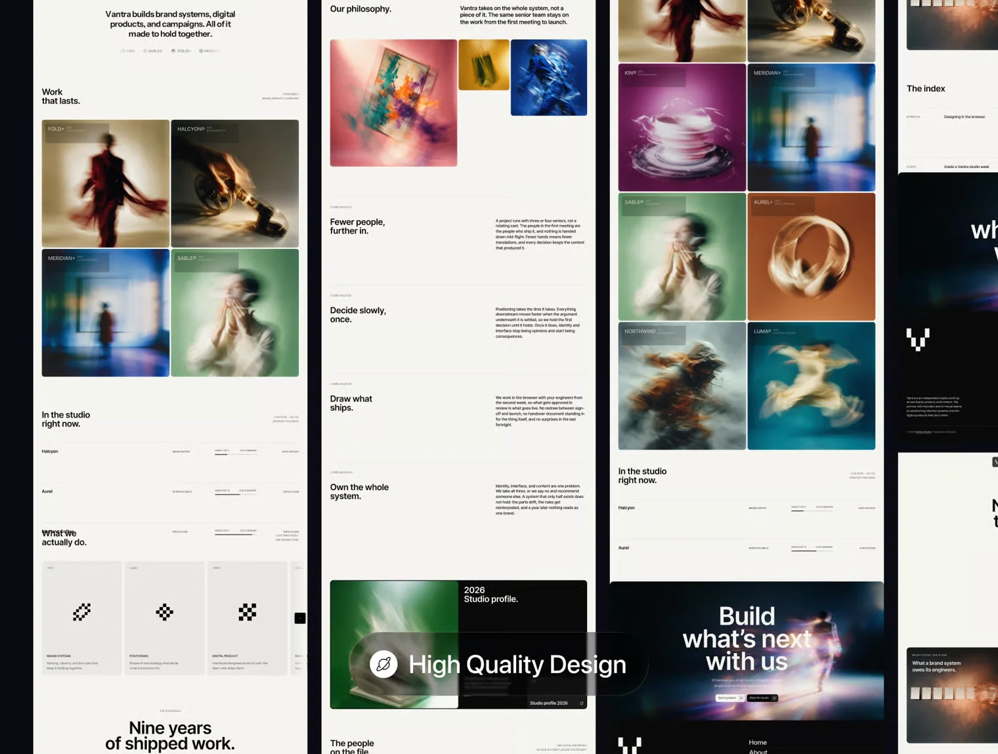Click the Aurel progress bar on the first page
The height and width of the screenshot is (754, 998).
click(x=236, y=494)
